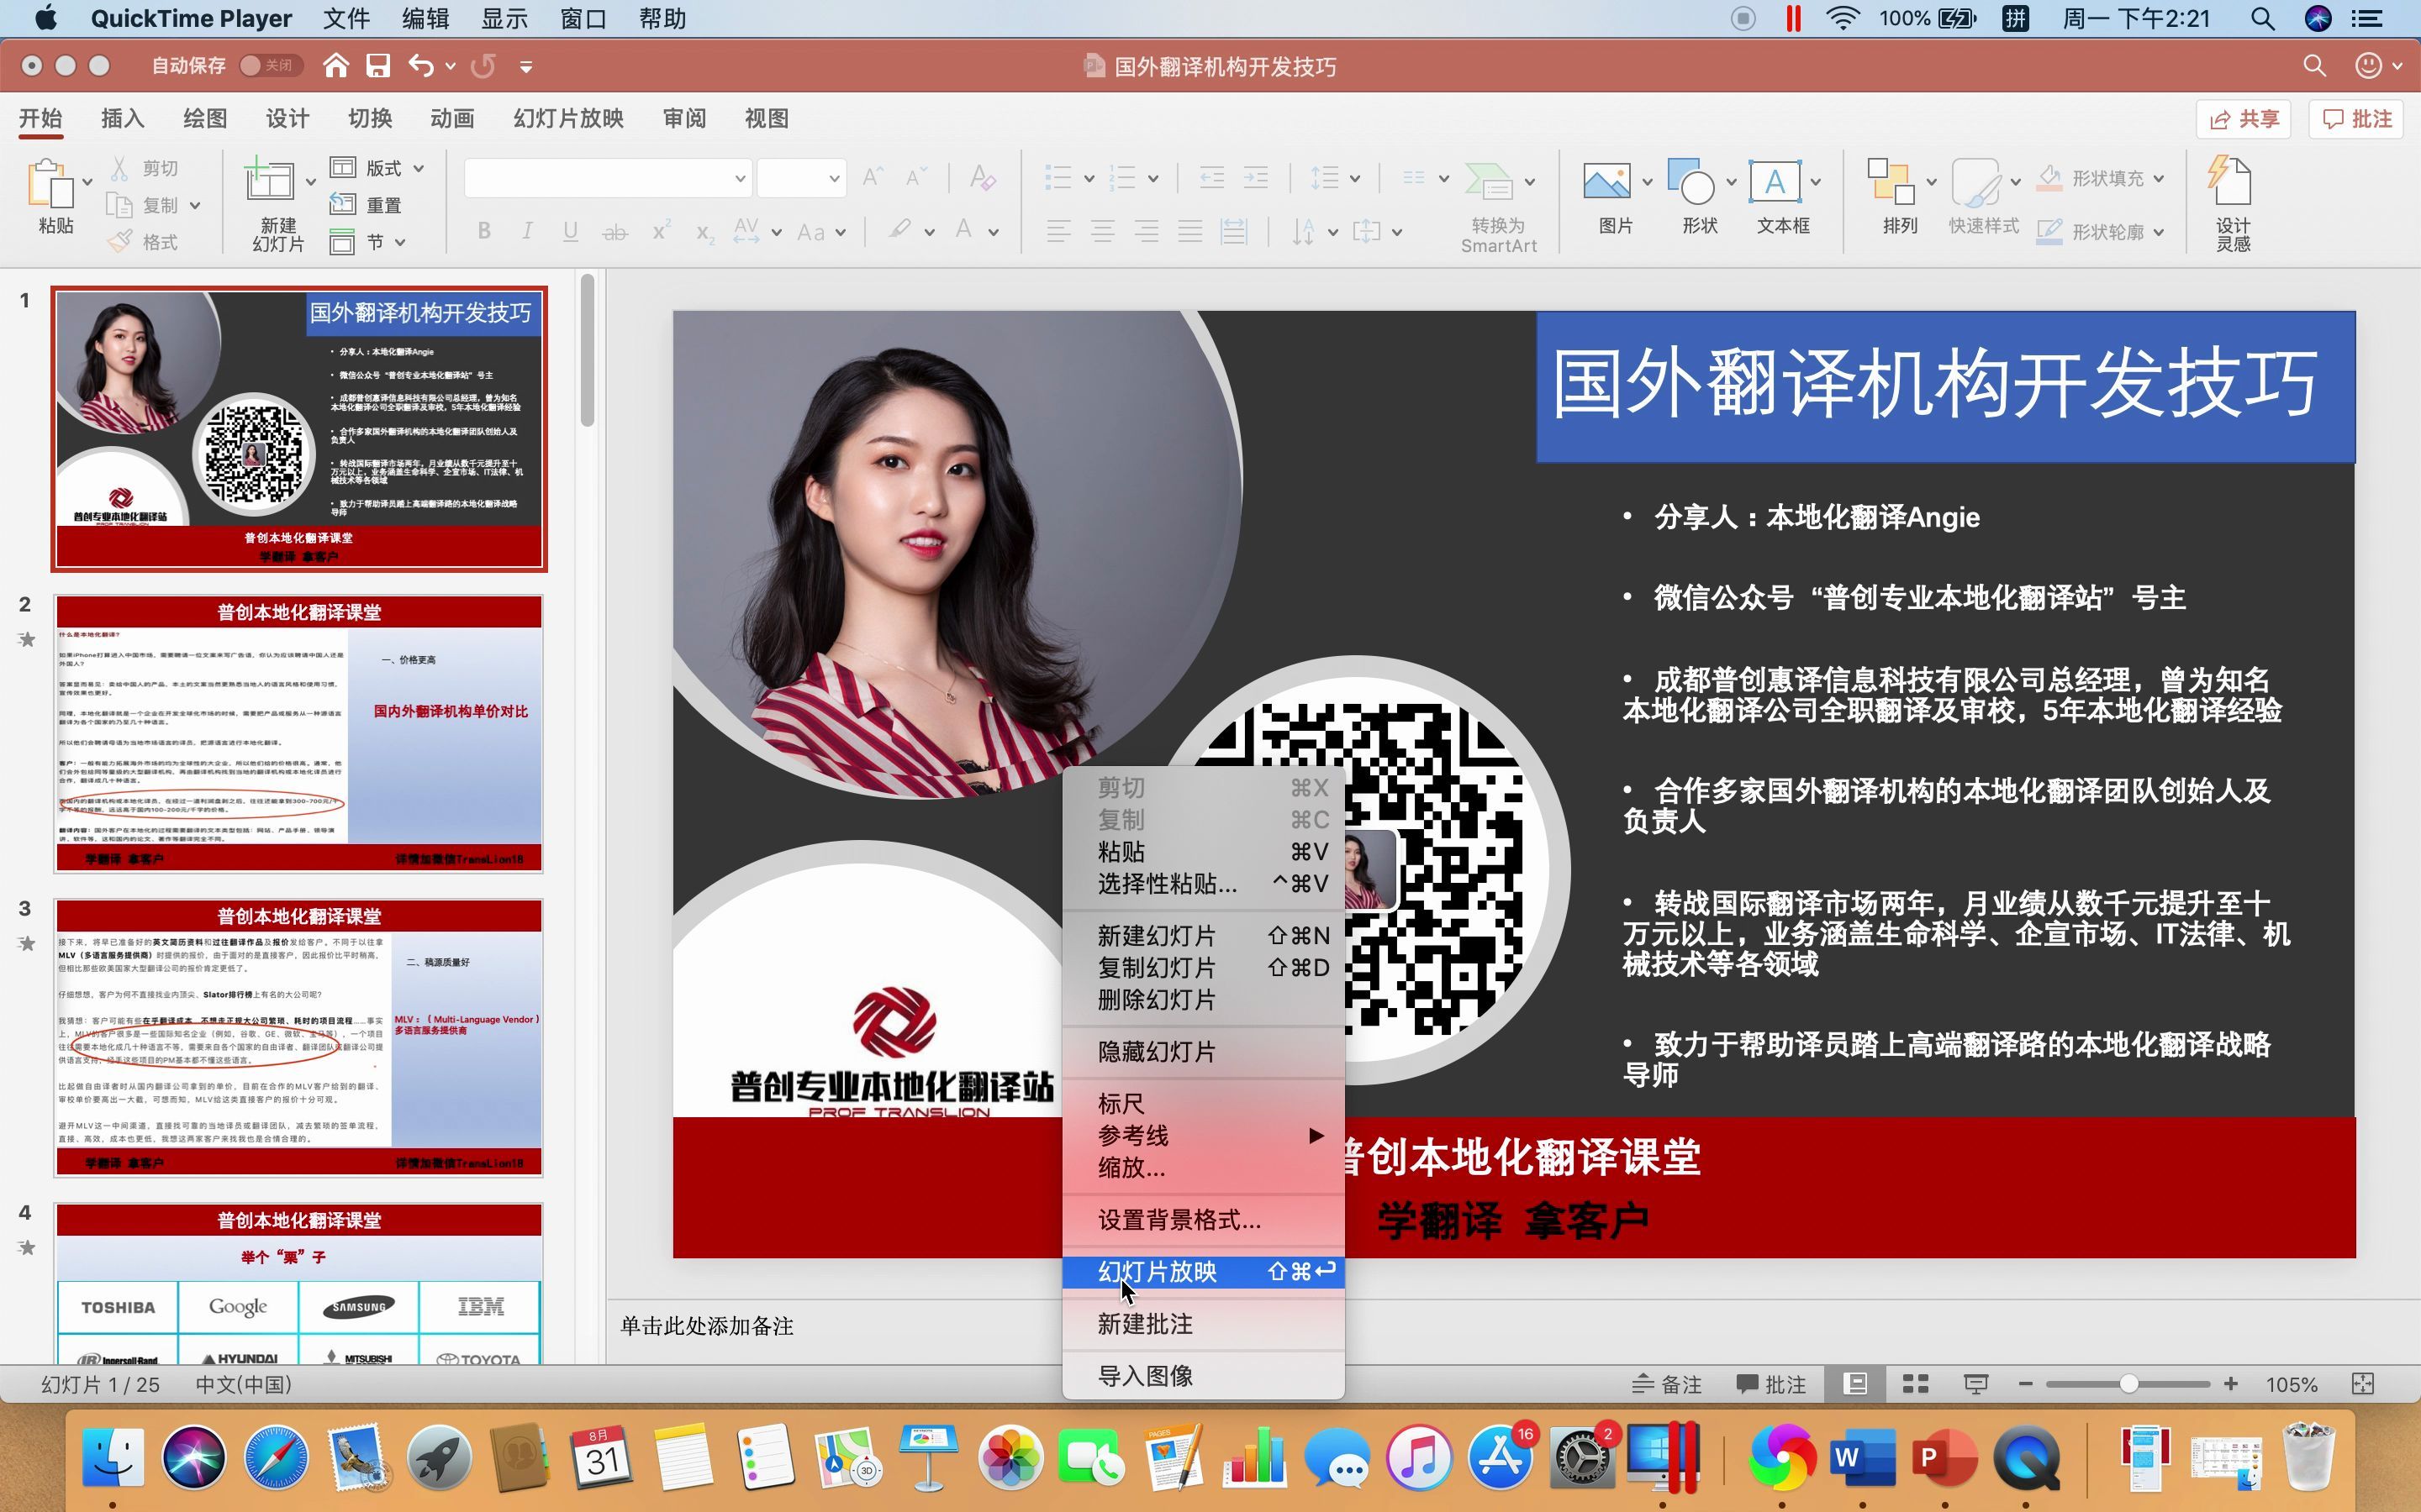
Task: Expand the 节 section dropdown
Action: click(400, 242)
